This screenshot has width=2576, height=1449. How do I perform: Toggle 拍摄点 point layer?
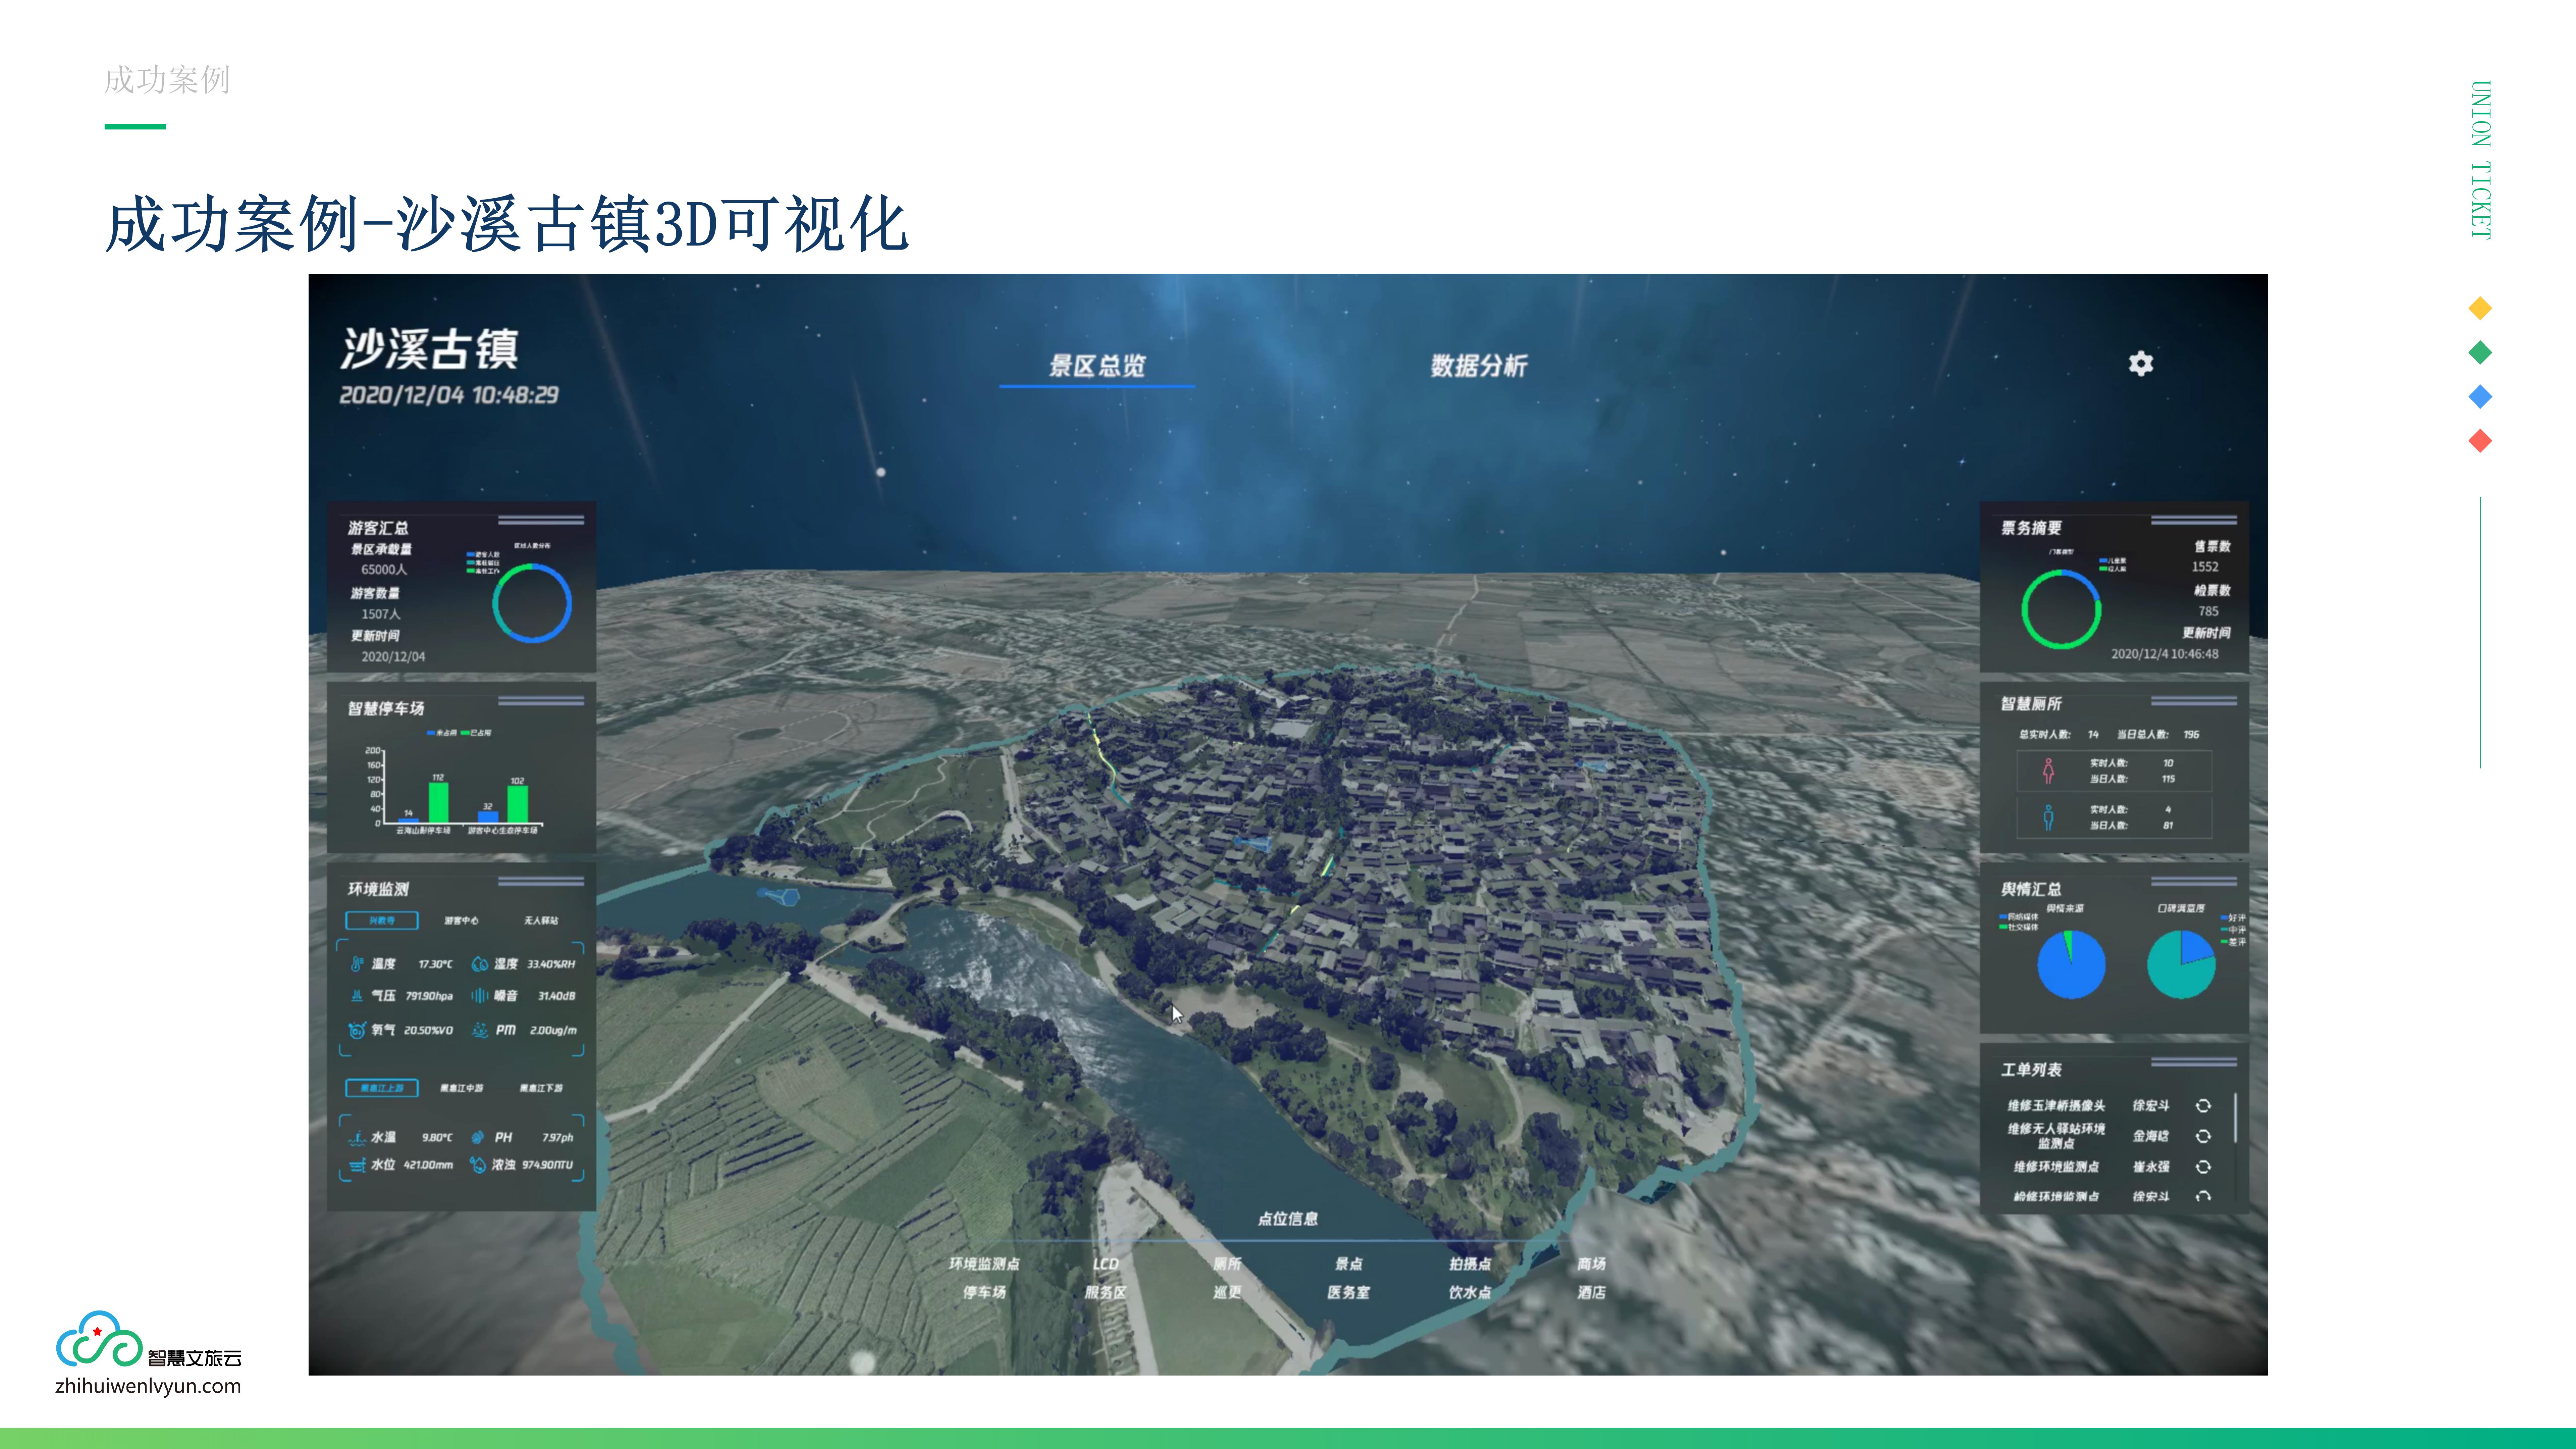pos(1470,1264)
